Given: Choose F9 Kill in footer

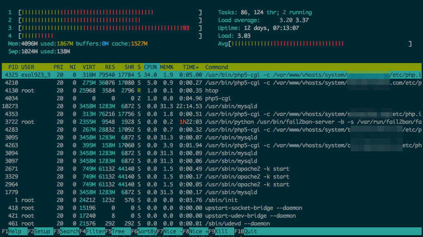Looking at the screenshot, I should point(221,231).
